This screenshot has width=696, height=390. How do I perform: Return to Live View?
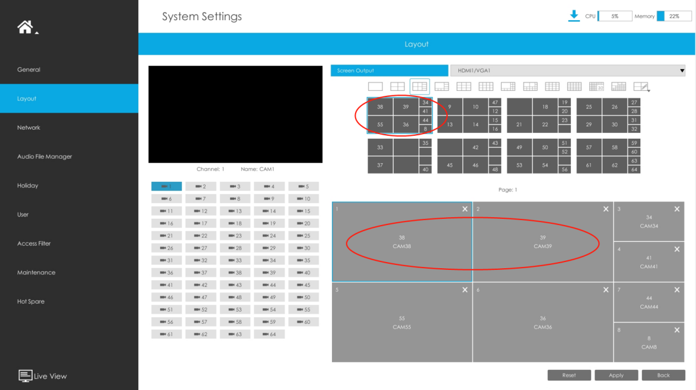click(x=43, y=376)
